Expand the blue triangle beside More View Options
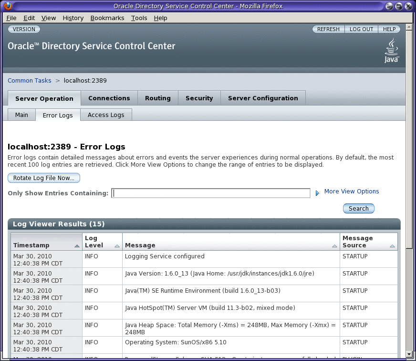Screen dimensions: 416x361 tap(317, 192)
